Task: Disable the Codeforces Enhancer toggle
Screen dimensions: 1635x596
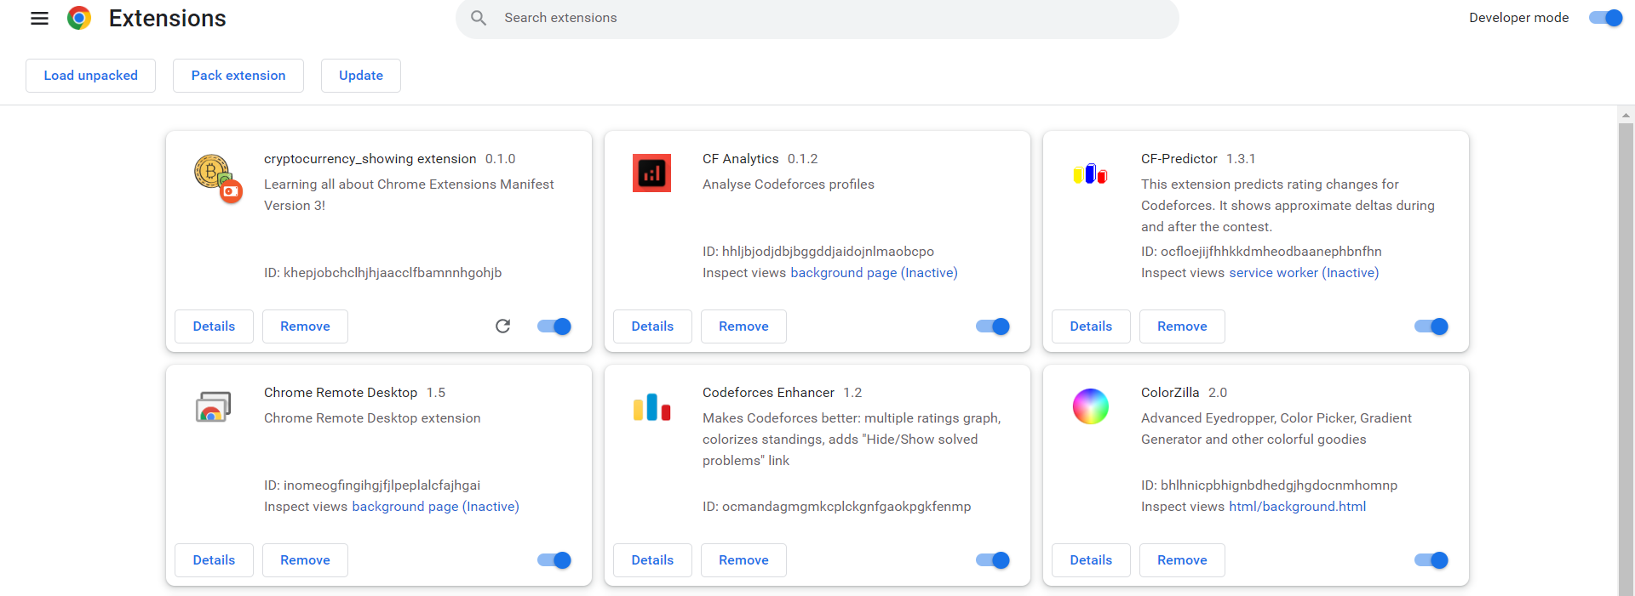Action: [993, 560]
